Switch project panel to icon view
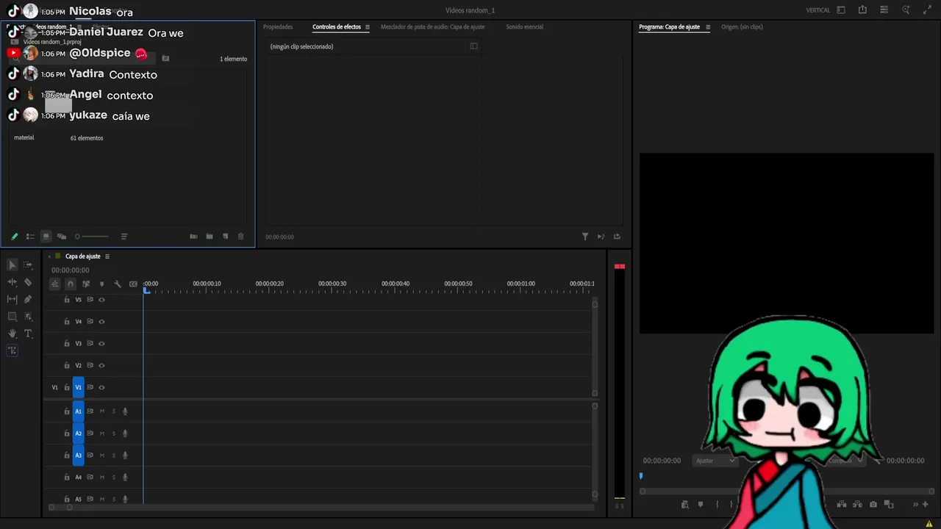The height and width of the screenshot is (529, 941). 46,237
